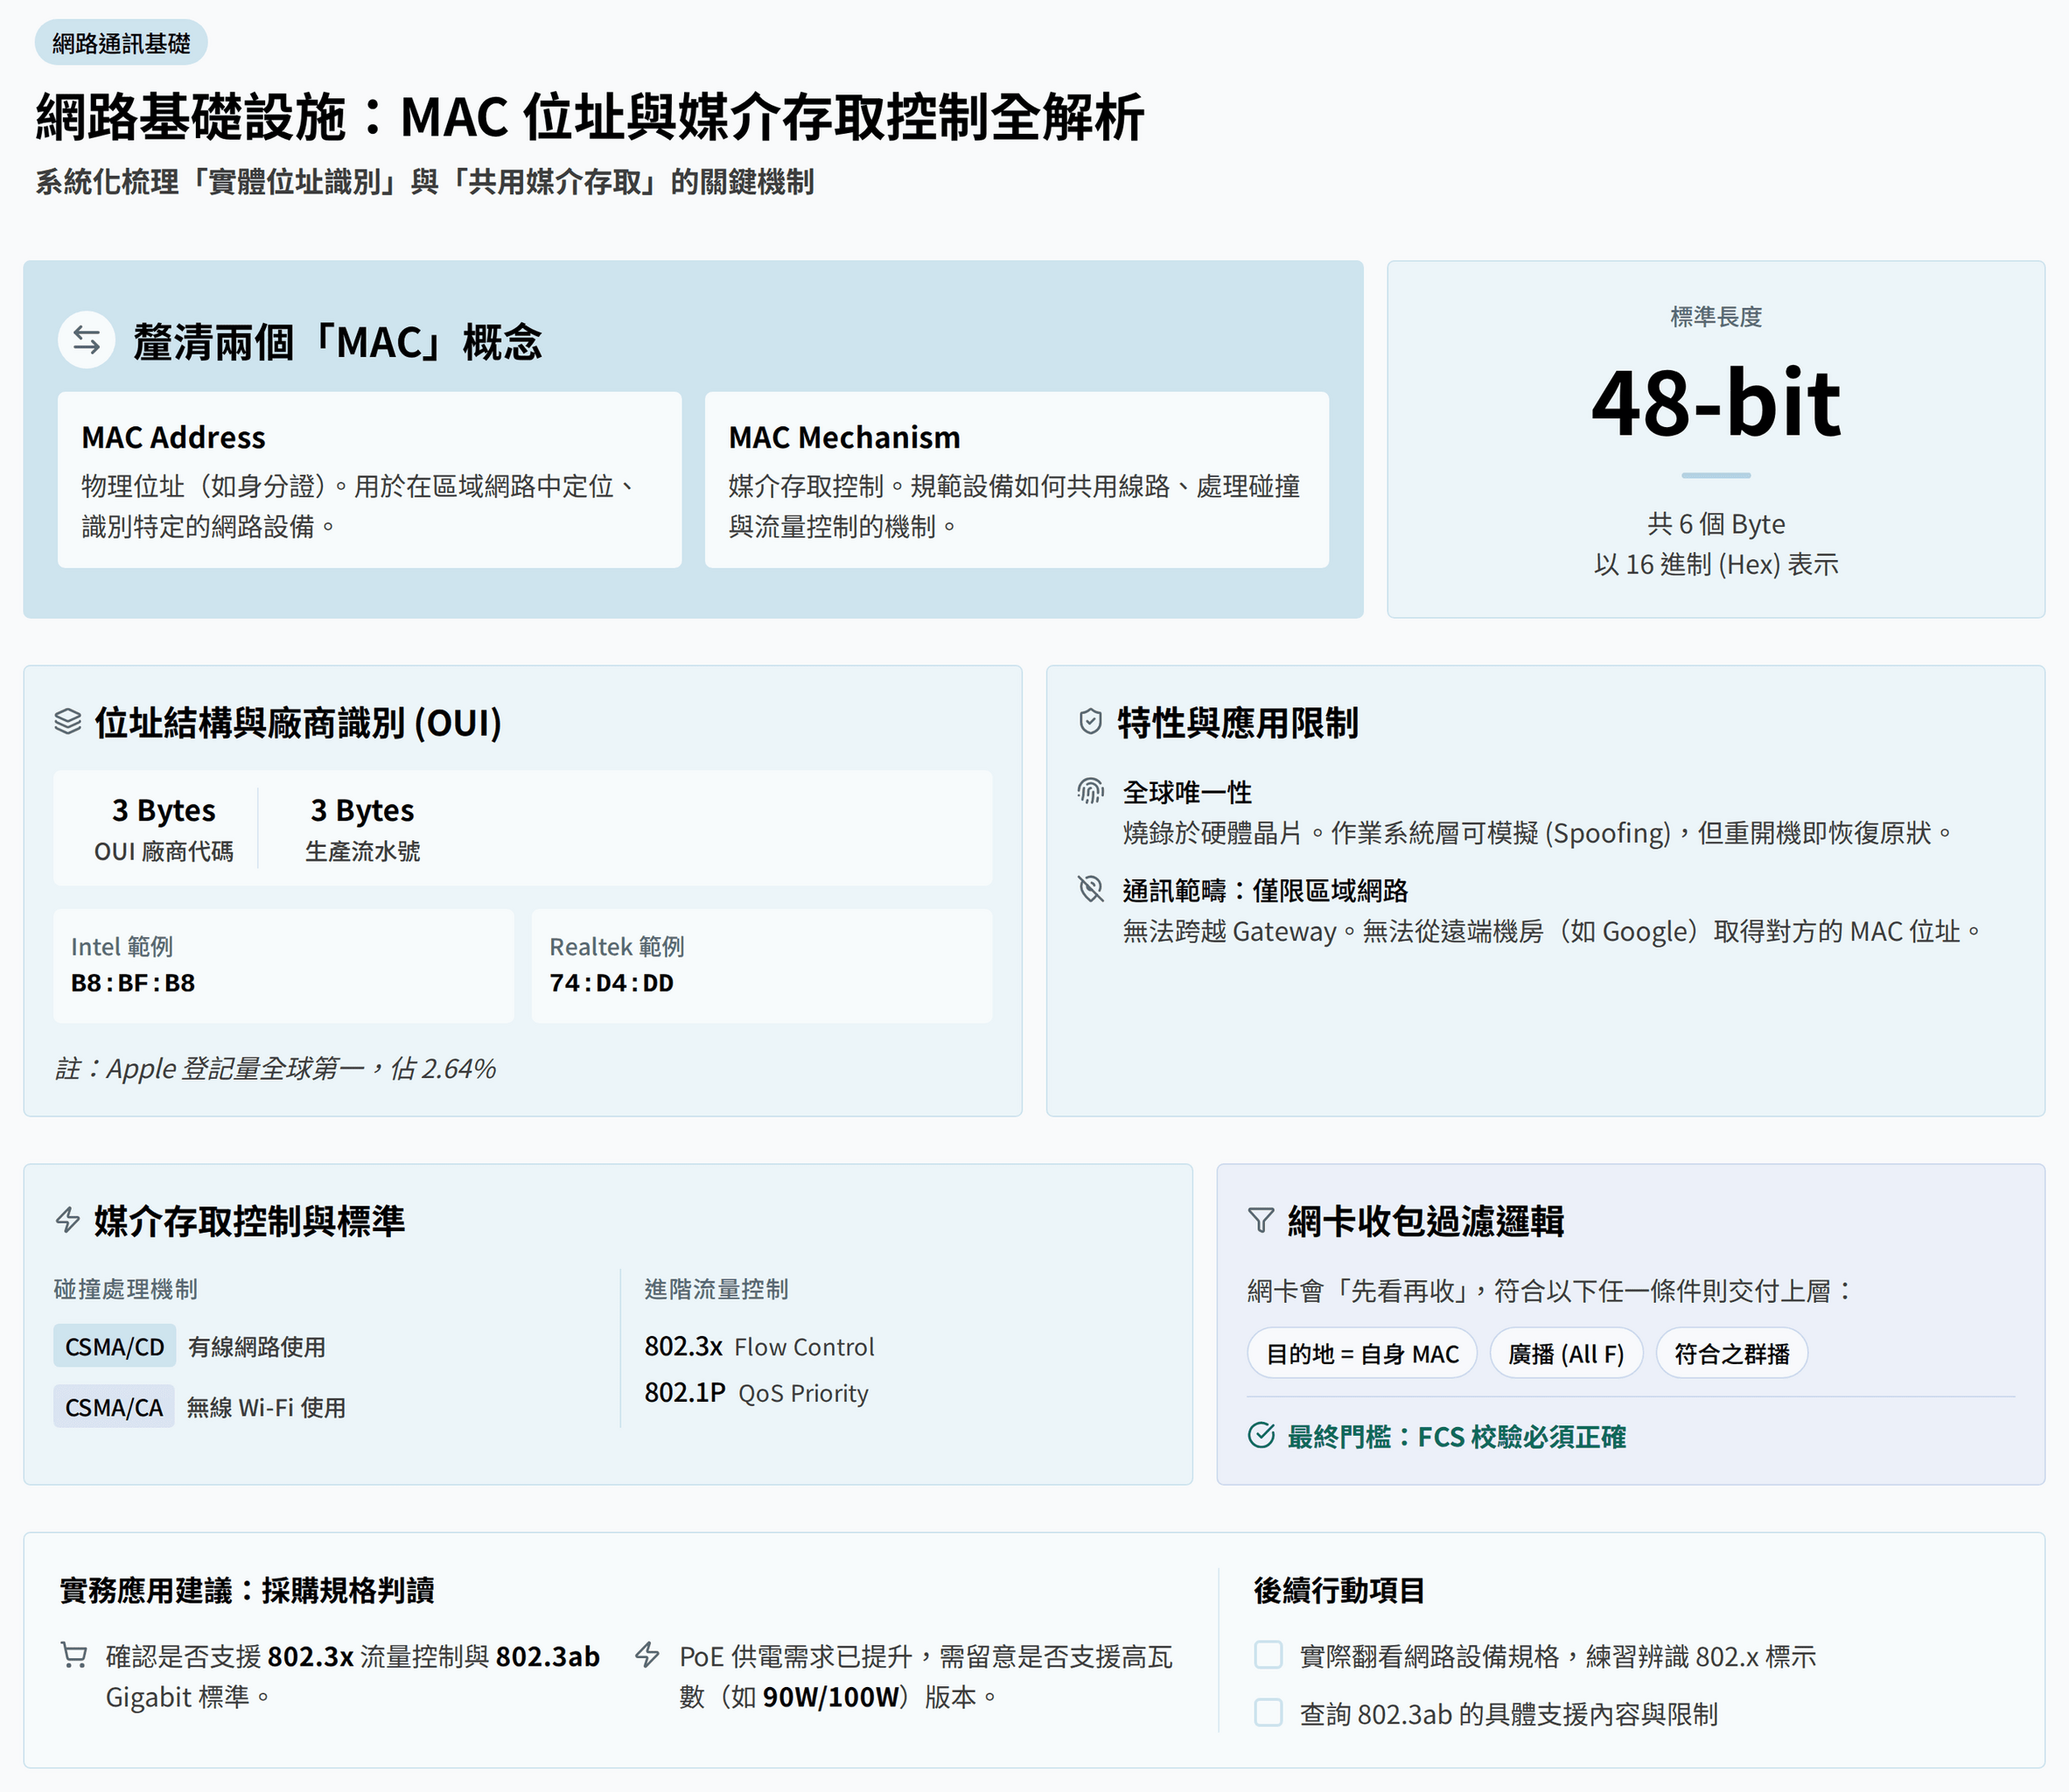Viewport: 2069px width, 1792px height.
Task: Click the crossed-out location icon by 通訊範疇
Action: pos(1090,889)
